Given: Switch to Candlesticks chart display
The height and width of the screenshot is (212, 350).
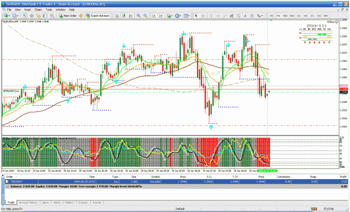Looking at the screenshot, I should [124, 16].
